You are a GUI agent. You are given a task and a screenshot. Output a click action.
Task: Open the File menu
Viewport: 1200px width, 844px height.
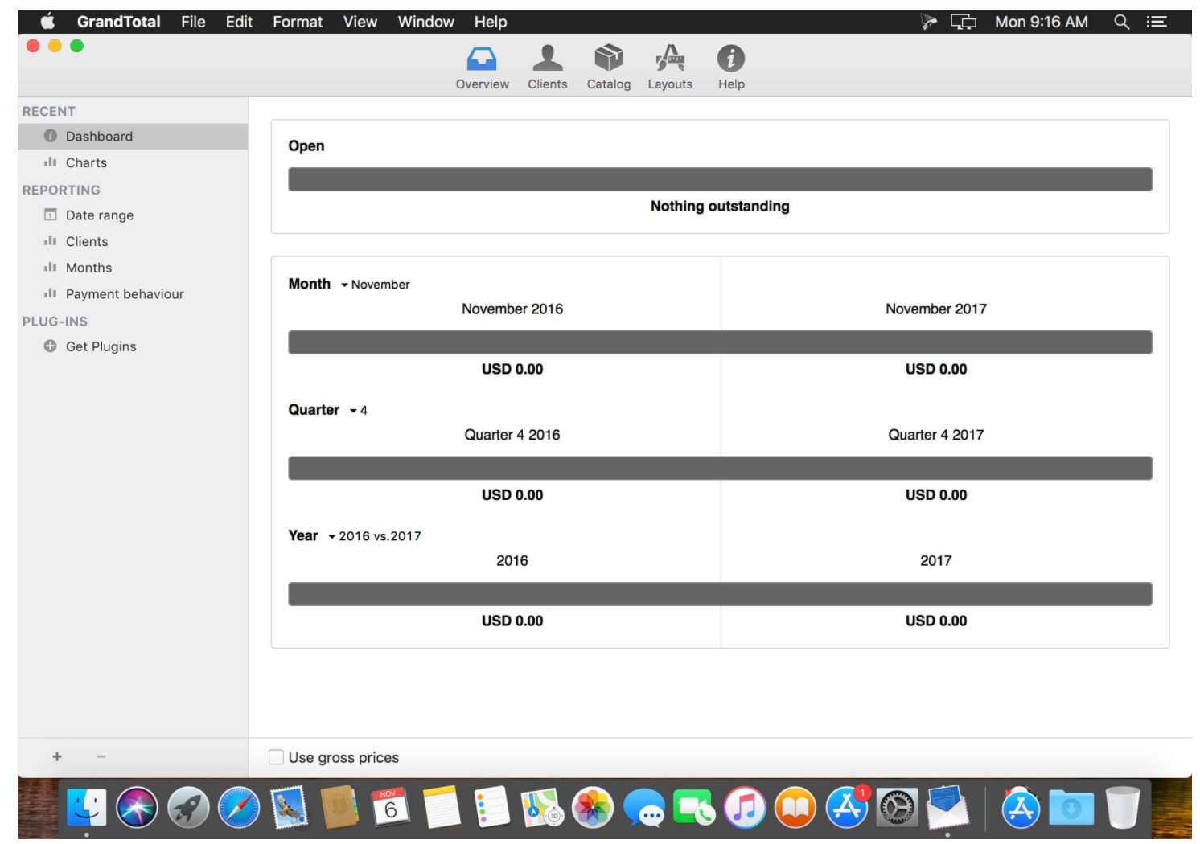[193, 22]
